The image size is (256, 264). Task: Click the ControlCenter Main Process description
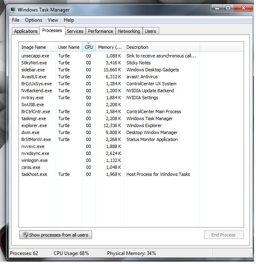point(153,112)
